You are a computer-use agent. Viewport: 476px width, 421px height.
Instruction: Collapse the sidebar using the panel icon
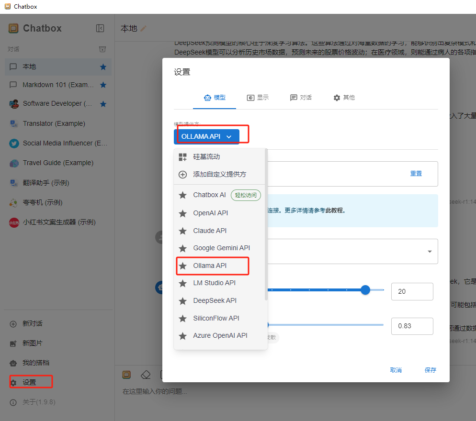coord(100,28)
